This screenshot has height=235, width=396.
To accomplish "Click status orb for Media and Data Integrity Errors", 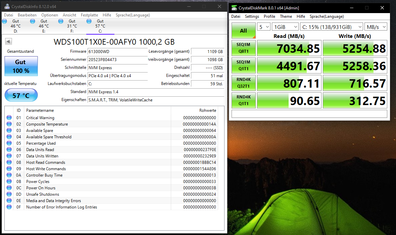I will pos(9,200).
